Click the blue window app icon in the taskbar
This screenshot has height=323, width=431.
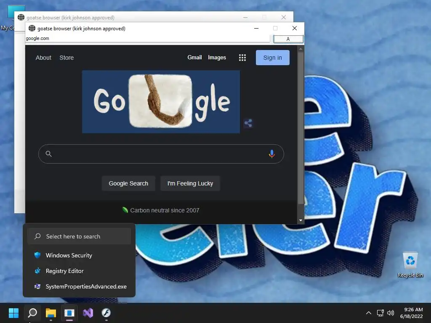[x=69, y=313]
